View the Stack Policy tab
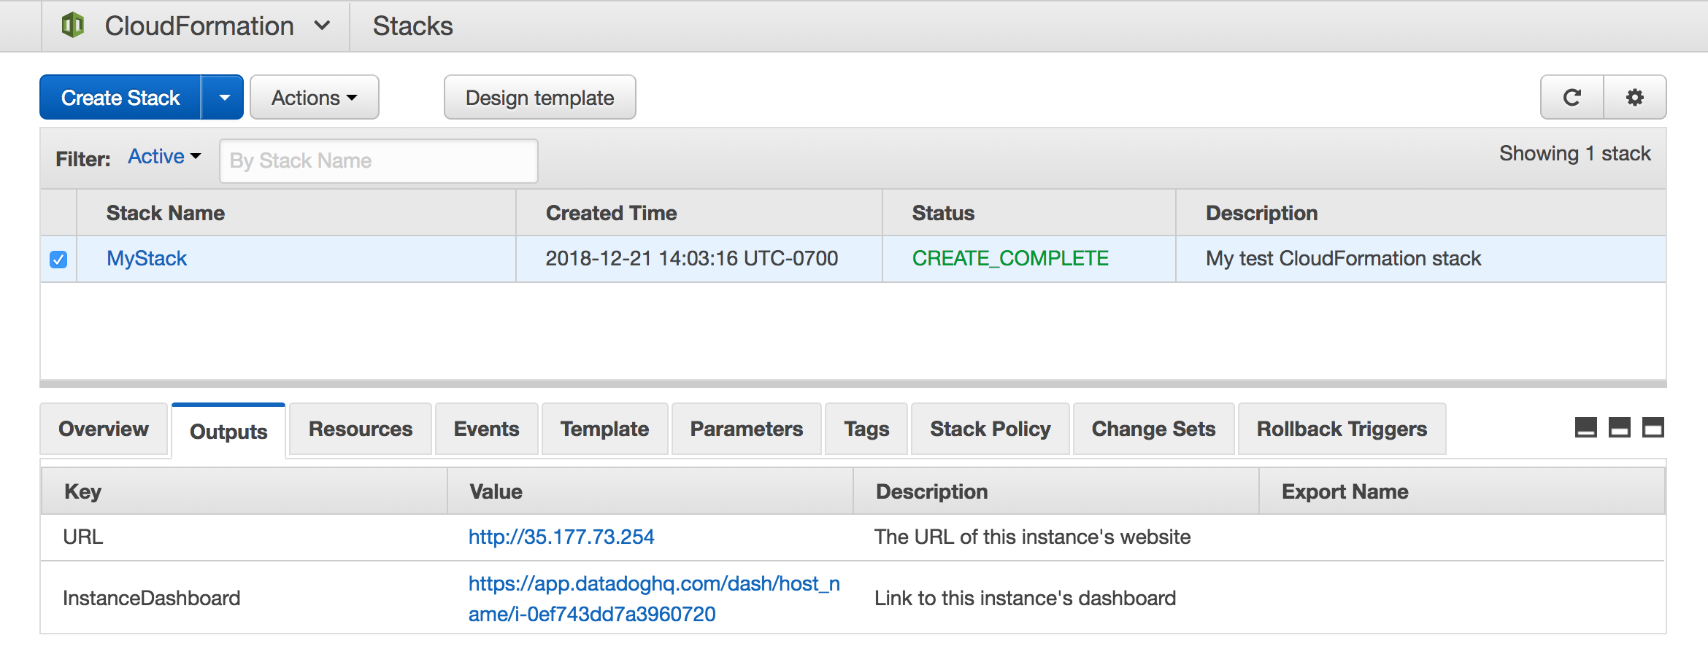 point(990,429)
